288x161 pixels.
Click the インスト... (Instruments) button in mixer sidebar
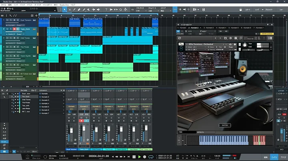[x=4, y=142]
